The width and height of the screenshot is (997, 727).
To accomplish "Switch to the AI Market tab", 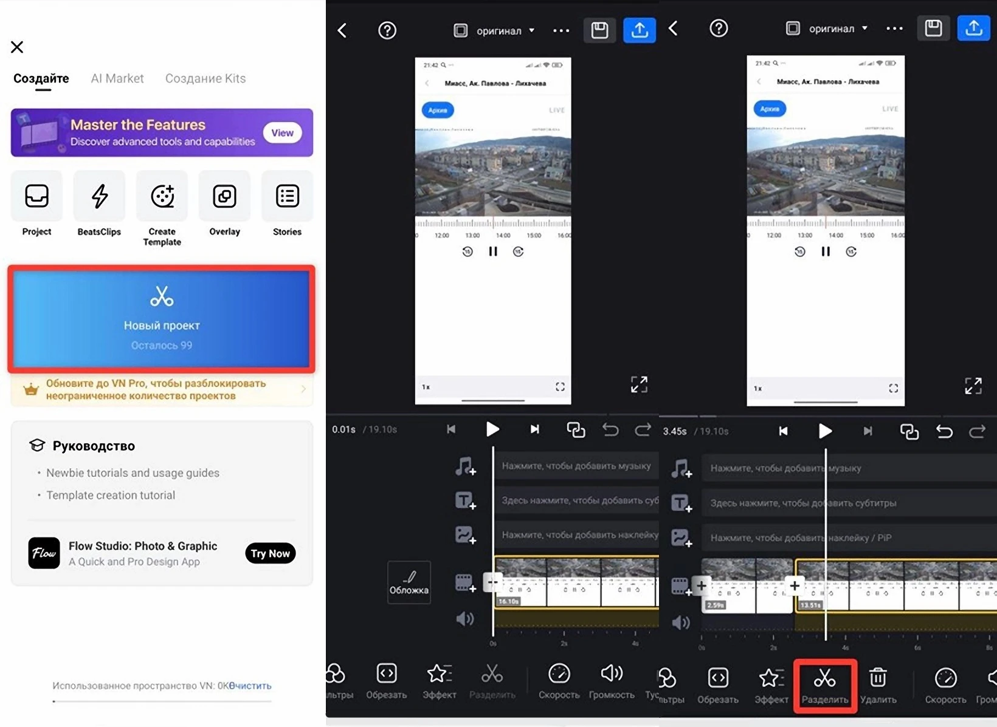I will coord(117,78).
